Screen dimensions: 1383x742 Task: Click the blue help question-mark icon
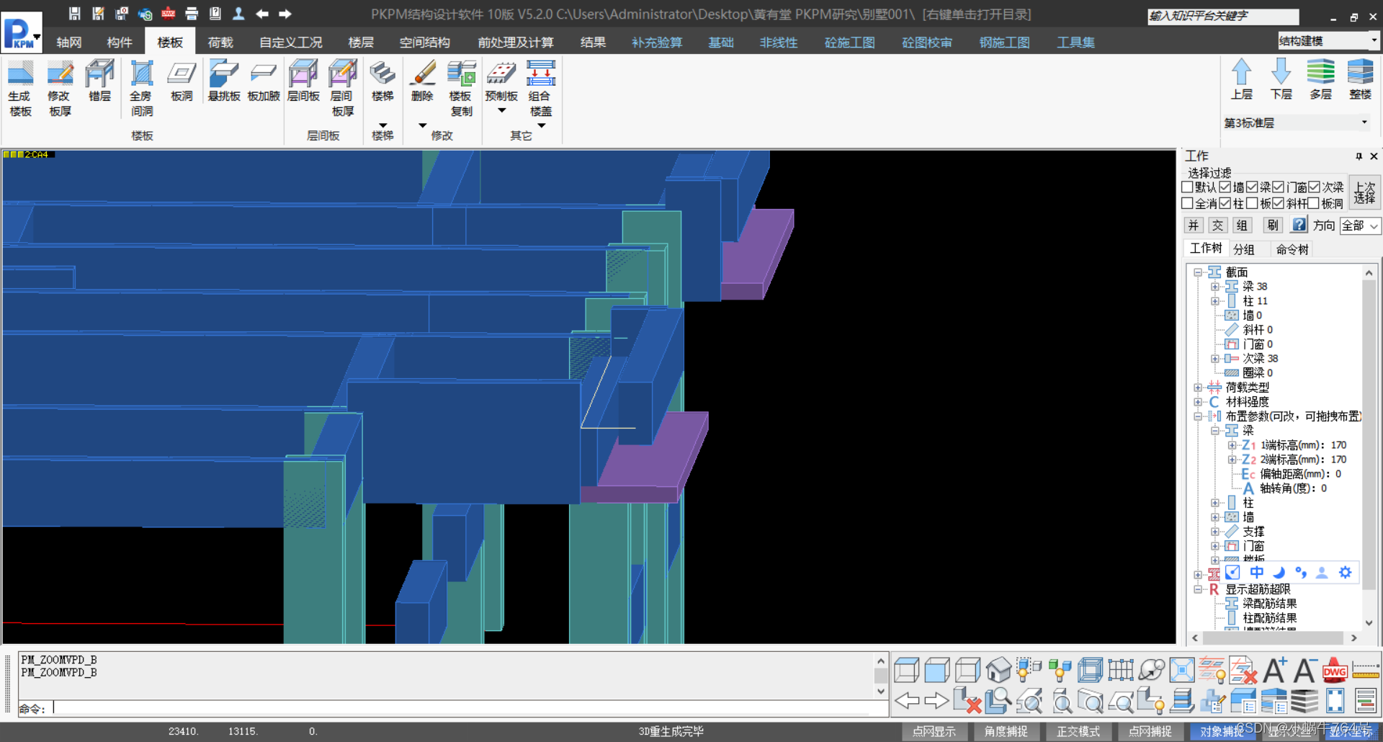1299,225
